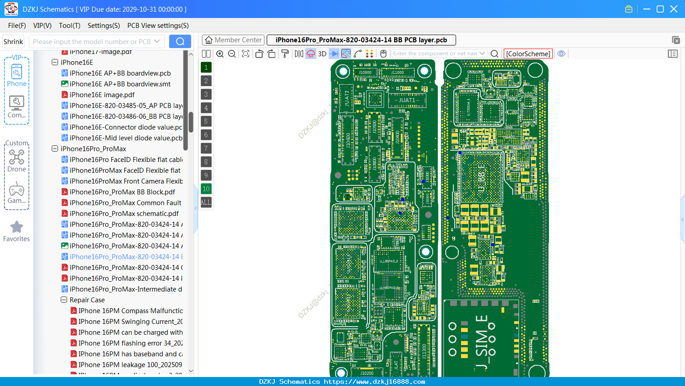This screenshot has height=386, width=685.
Task: Open the Drone category in the sidebar
Action: click(x=17, y=161)
